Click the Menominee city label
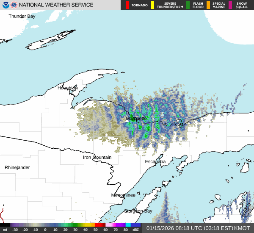Screen dimensions: 254x233 coord(123,195)
